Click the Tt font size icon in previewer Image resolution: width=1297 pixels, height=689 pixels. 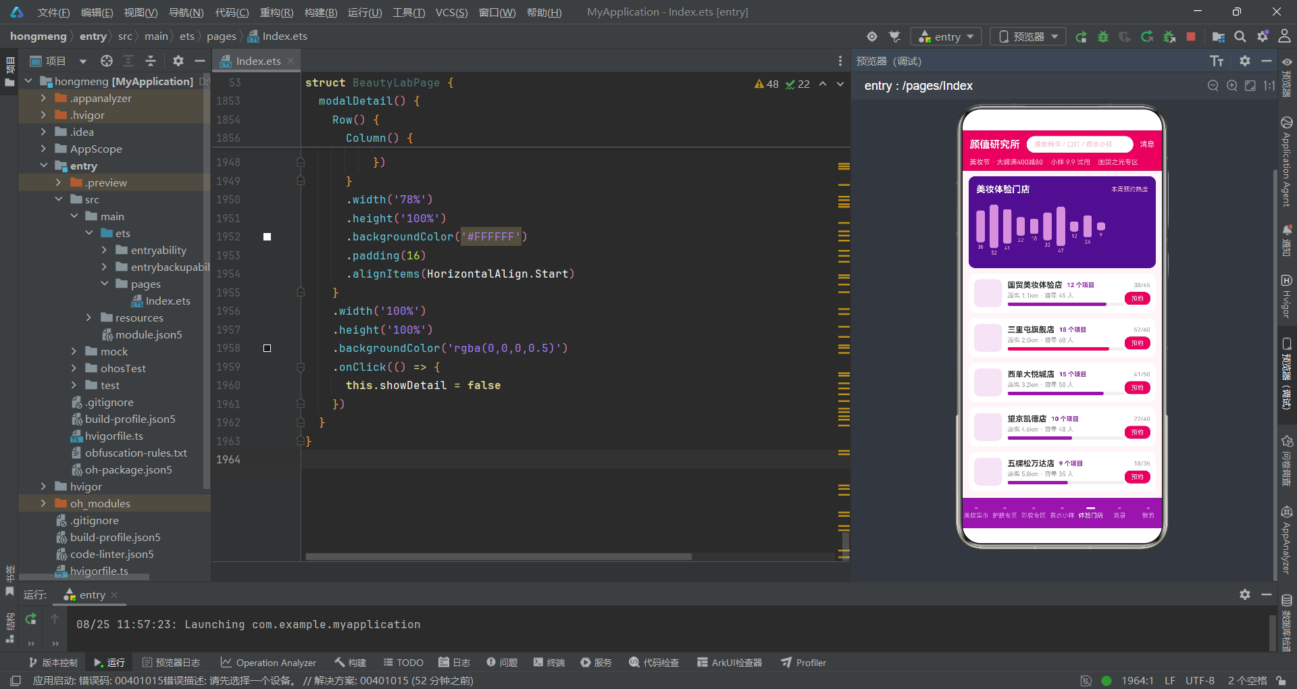[x=1217, y=61]
